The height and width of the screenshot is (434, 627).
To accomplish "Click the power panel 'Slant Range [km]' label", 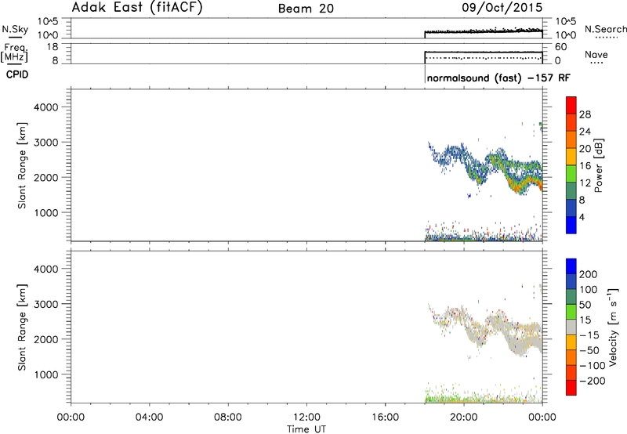I will click(22, 165).
